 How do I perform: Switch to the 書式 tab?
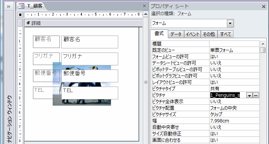159,34
